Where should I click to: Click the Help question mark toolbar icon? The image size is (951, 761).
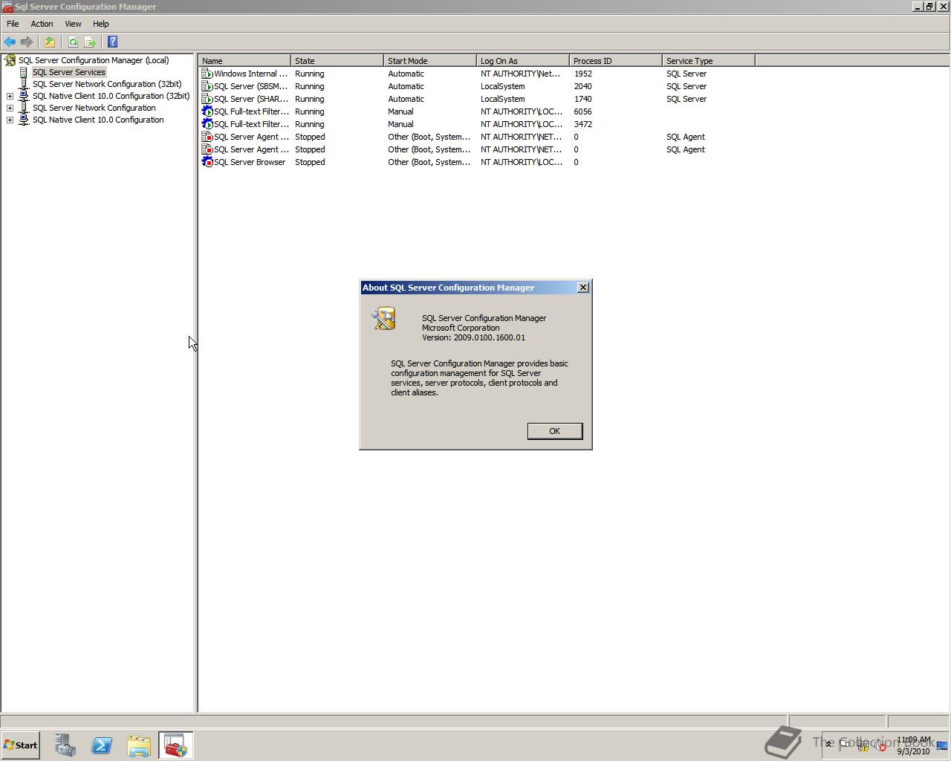pos(112,42)
